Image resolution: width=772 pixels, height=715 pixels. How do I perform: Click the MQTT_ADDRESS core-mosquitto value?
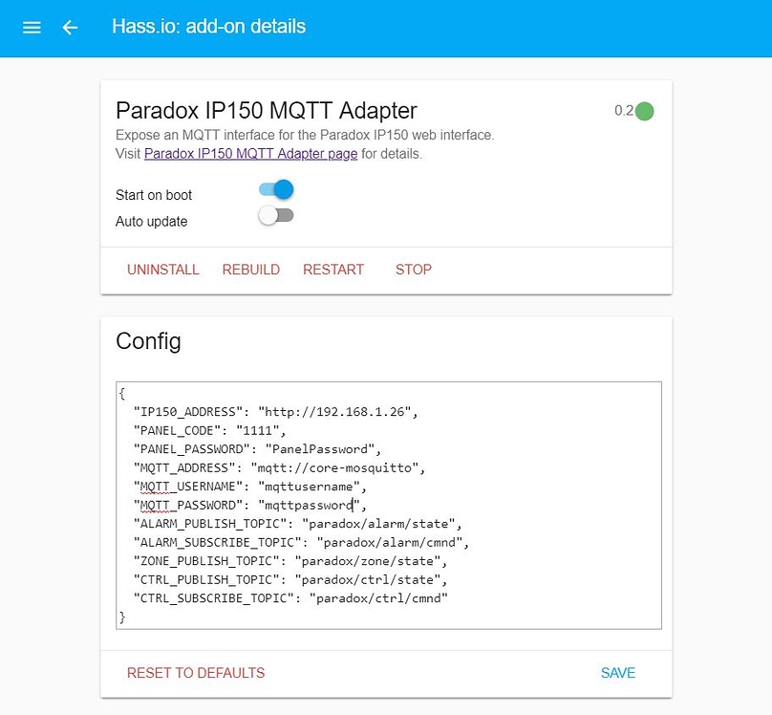334,467
